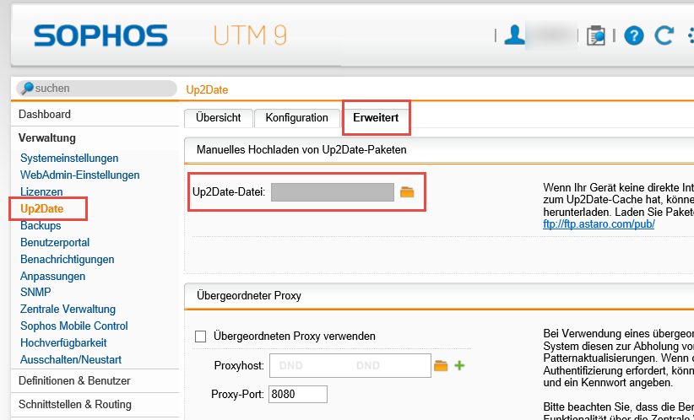This screenshot has height=420, width=694.
Task: Expand Schnittstellen & Routing section
Action: point(75,405)
